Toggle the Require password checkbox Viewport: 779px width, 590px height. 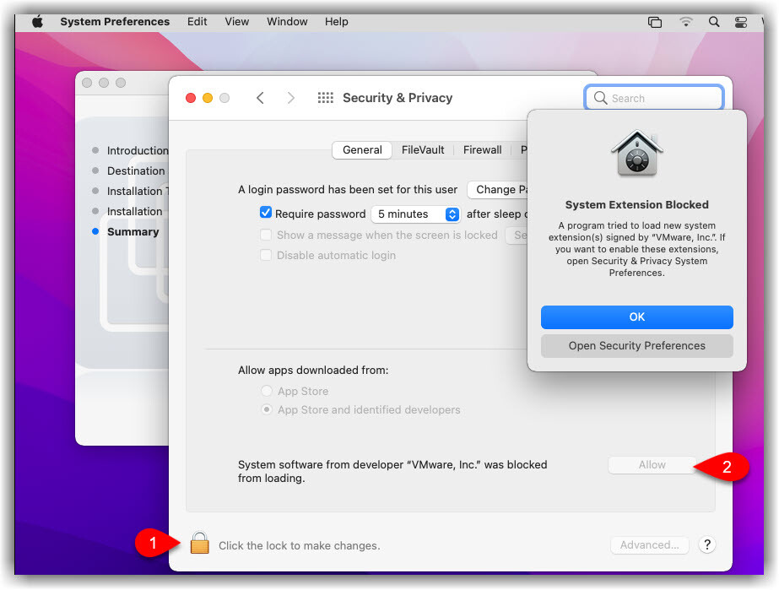(266, 214)
